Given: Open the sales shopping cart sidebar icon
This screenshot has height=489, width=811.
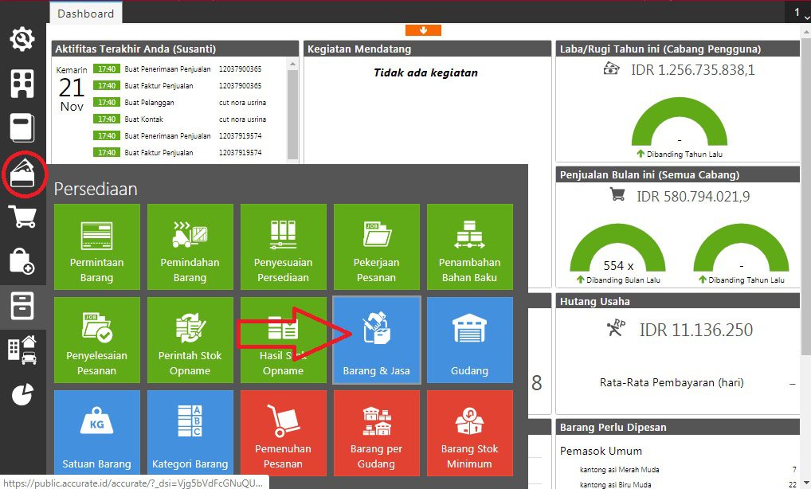Looking at the screenshot, I should (22, 216).
